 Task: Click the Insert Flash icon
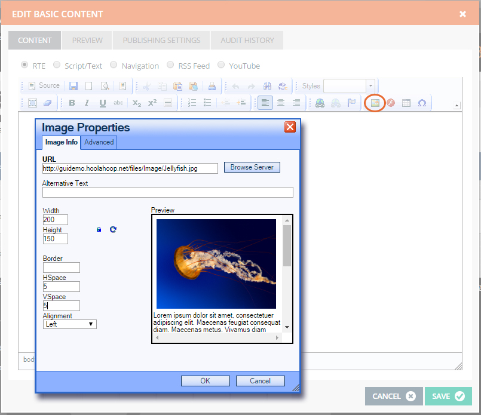pos(391,103)
